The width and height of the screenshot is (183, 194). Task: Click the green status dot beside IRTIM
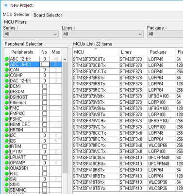[7, 146]
